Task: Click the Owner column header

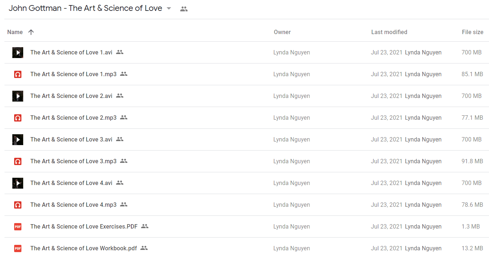Action: click(282, 32)
